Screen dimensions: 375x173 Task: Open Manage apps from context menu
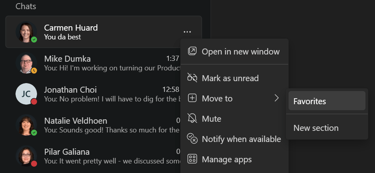tap(227, 159)
